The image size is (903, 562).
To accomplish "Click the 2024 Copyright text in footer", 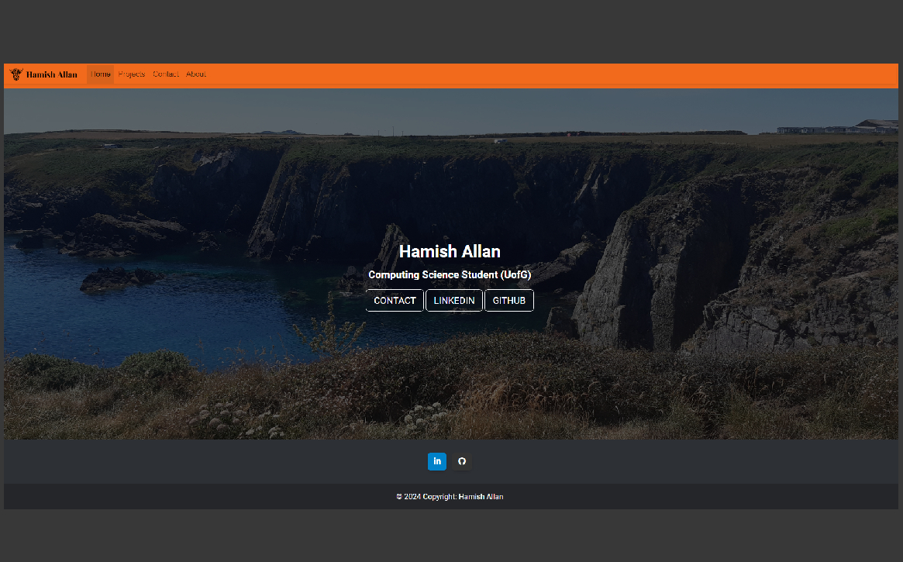I will (430, 497).
